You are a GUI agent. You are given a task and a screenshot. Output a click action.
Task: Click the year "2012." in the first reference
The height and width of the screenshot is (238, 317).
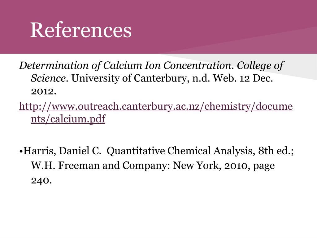44,91
